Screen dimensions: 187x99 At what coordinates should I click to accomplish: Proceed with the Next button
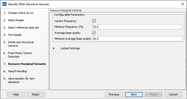pyautogui.click(x=134, y=95)
